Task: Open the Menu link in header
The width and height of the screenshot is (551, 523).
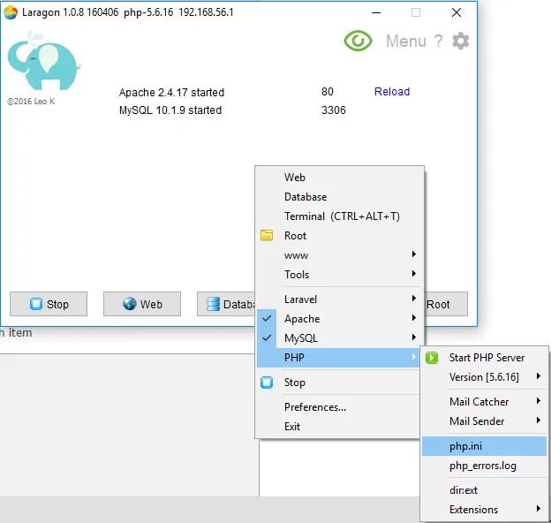Action: [x=406, y=42]
